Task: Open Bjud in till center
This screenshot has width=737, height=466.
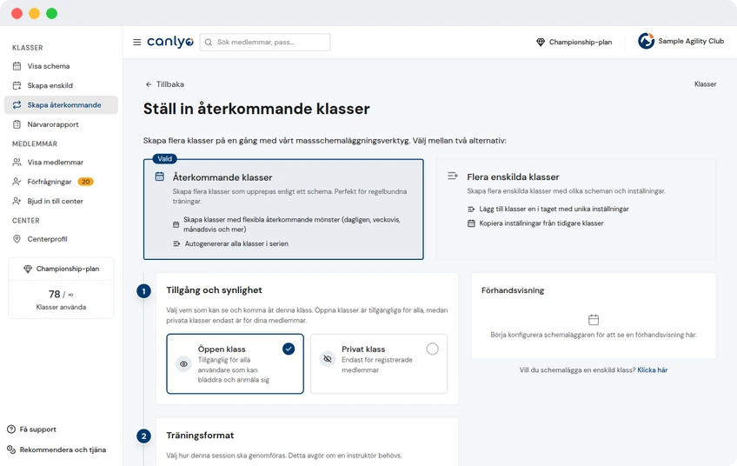Action: pyautogui.click(x=61, y=201)
